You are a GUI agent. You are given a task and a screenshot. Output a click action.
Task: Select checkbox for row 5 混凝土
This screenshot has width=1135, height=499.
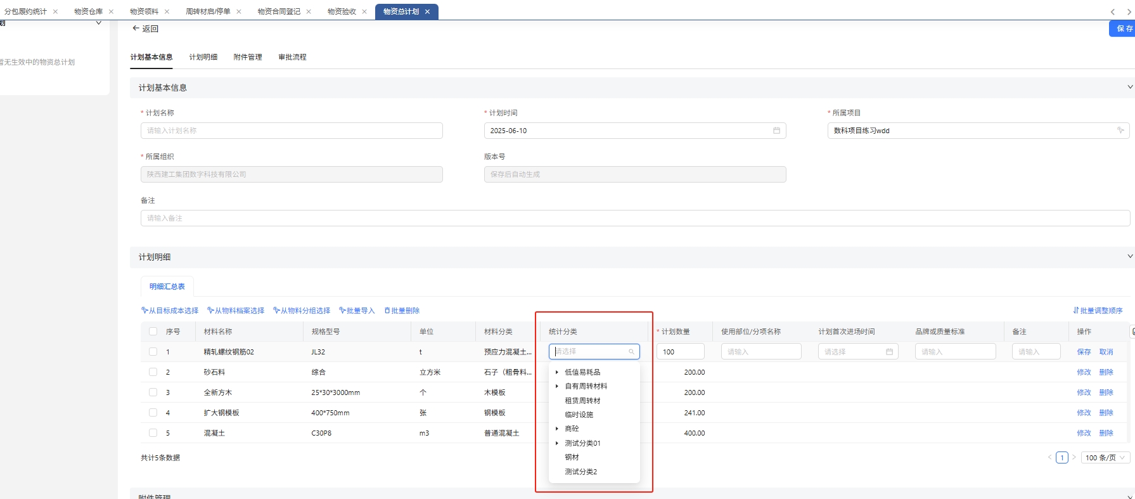153,433
